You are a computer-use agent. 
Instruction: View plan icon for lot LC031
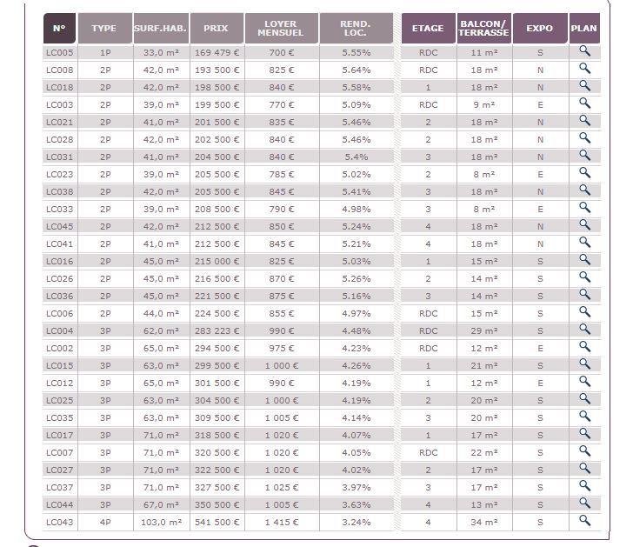pos(584,156)
